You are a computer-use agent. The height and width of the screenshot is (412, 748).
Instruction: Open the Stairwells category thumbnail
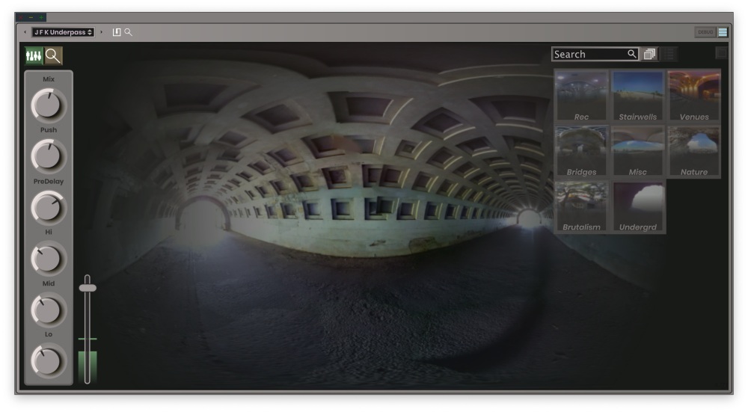pos(638,96)
